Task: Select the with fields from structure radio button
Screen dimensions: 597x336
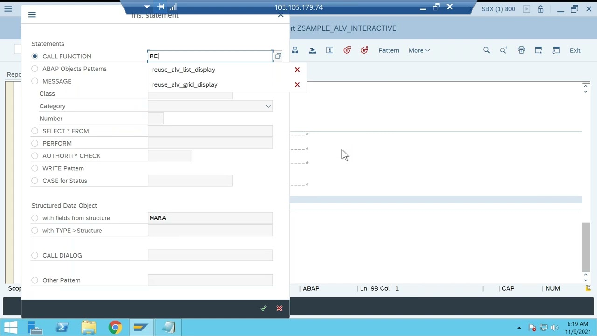Action: pos(35,218)
